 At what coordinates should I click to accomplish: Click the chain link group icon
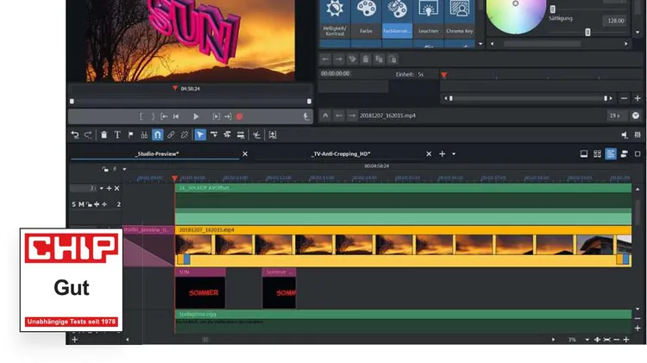(x=171, y=135)
